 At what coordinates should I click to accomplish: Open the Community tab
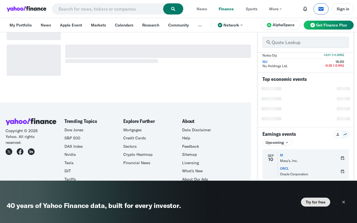pos(178,25)
